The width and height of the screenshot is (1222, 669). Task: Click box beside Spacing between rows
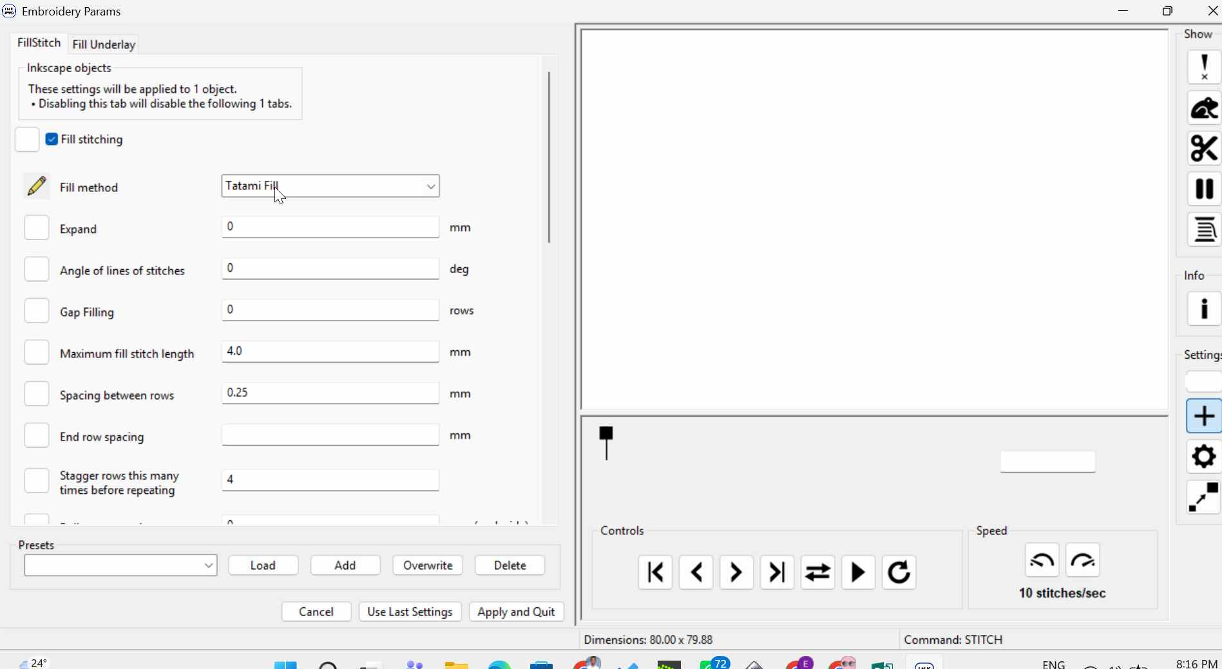point(37,394)
